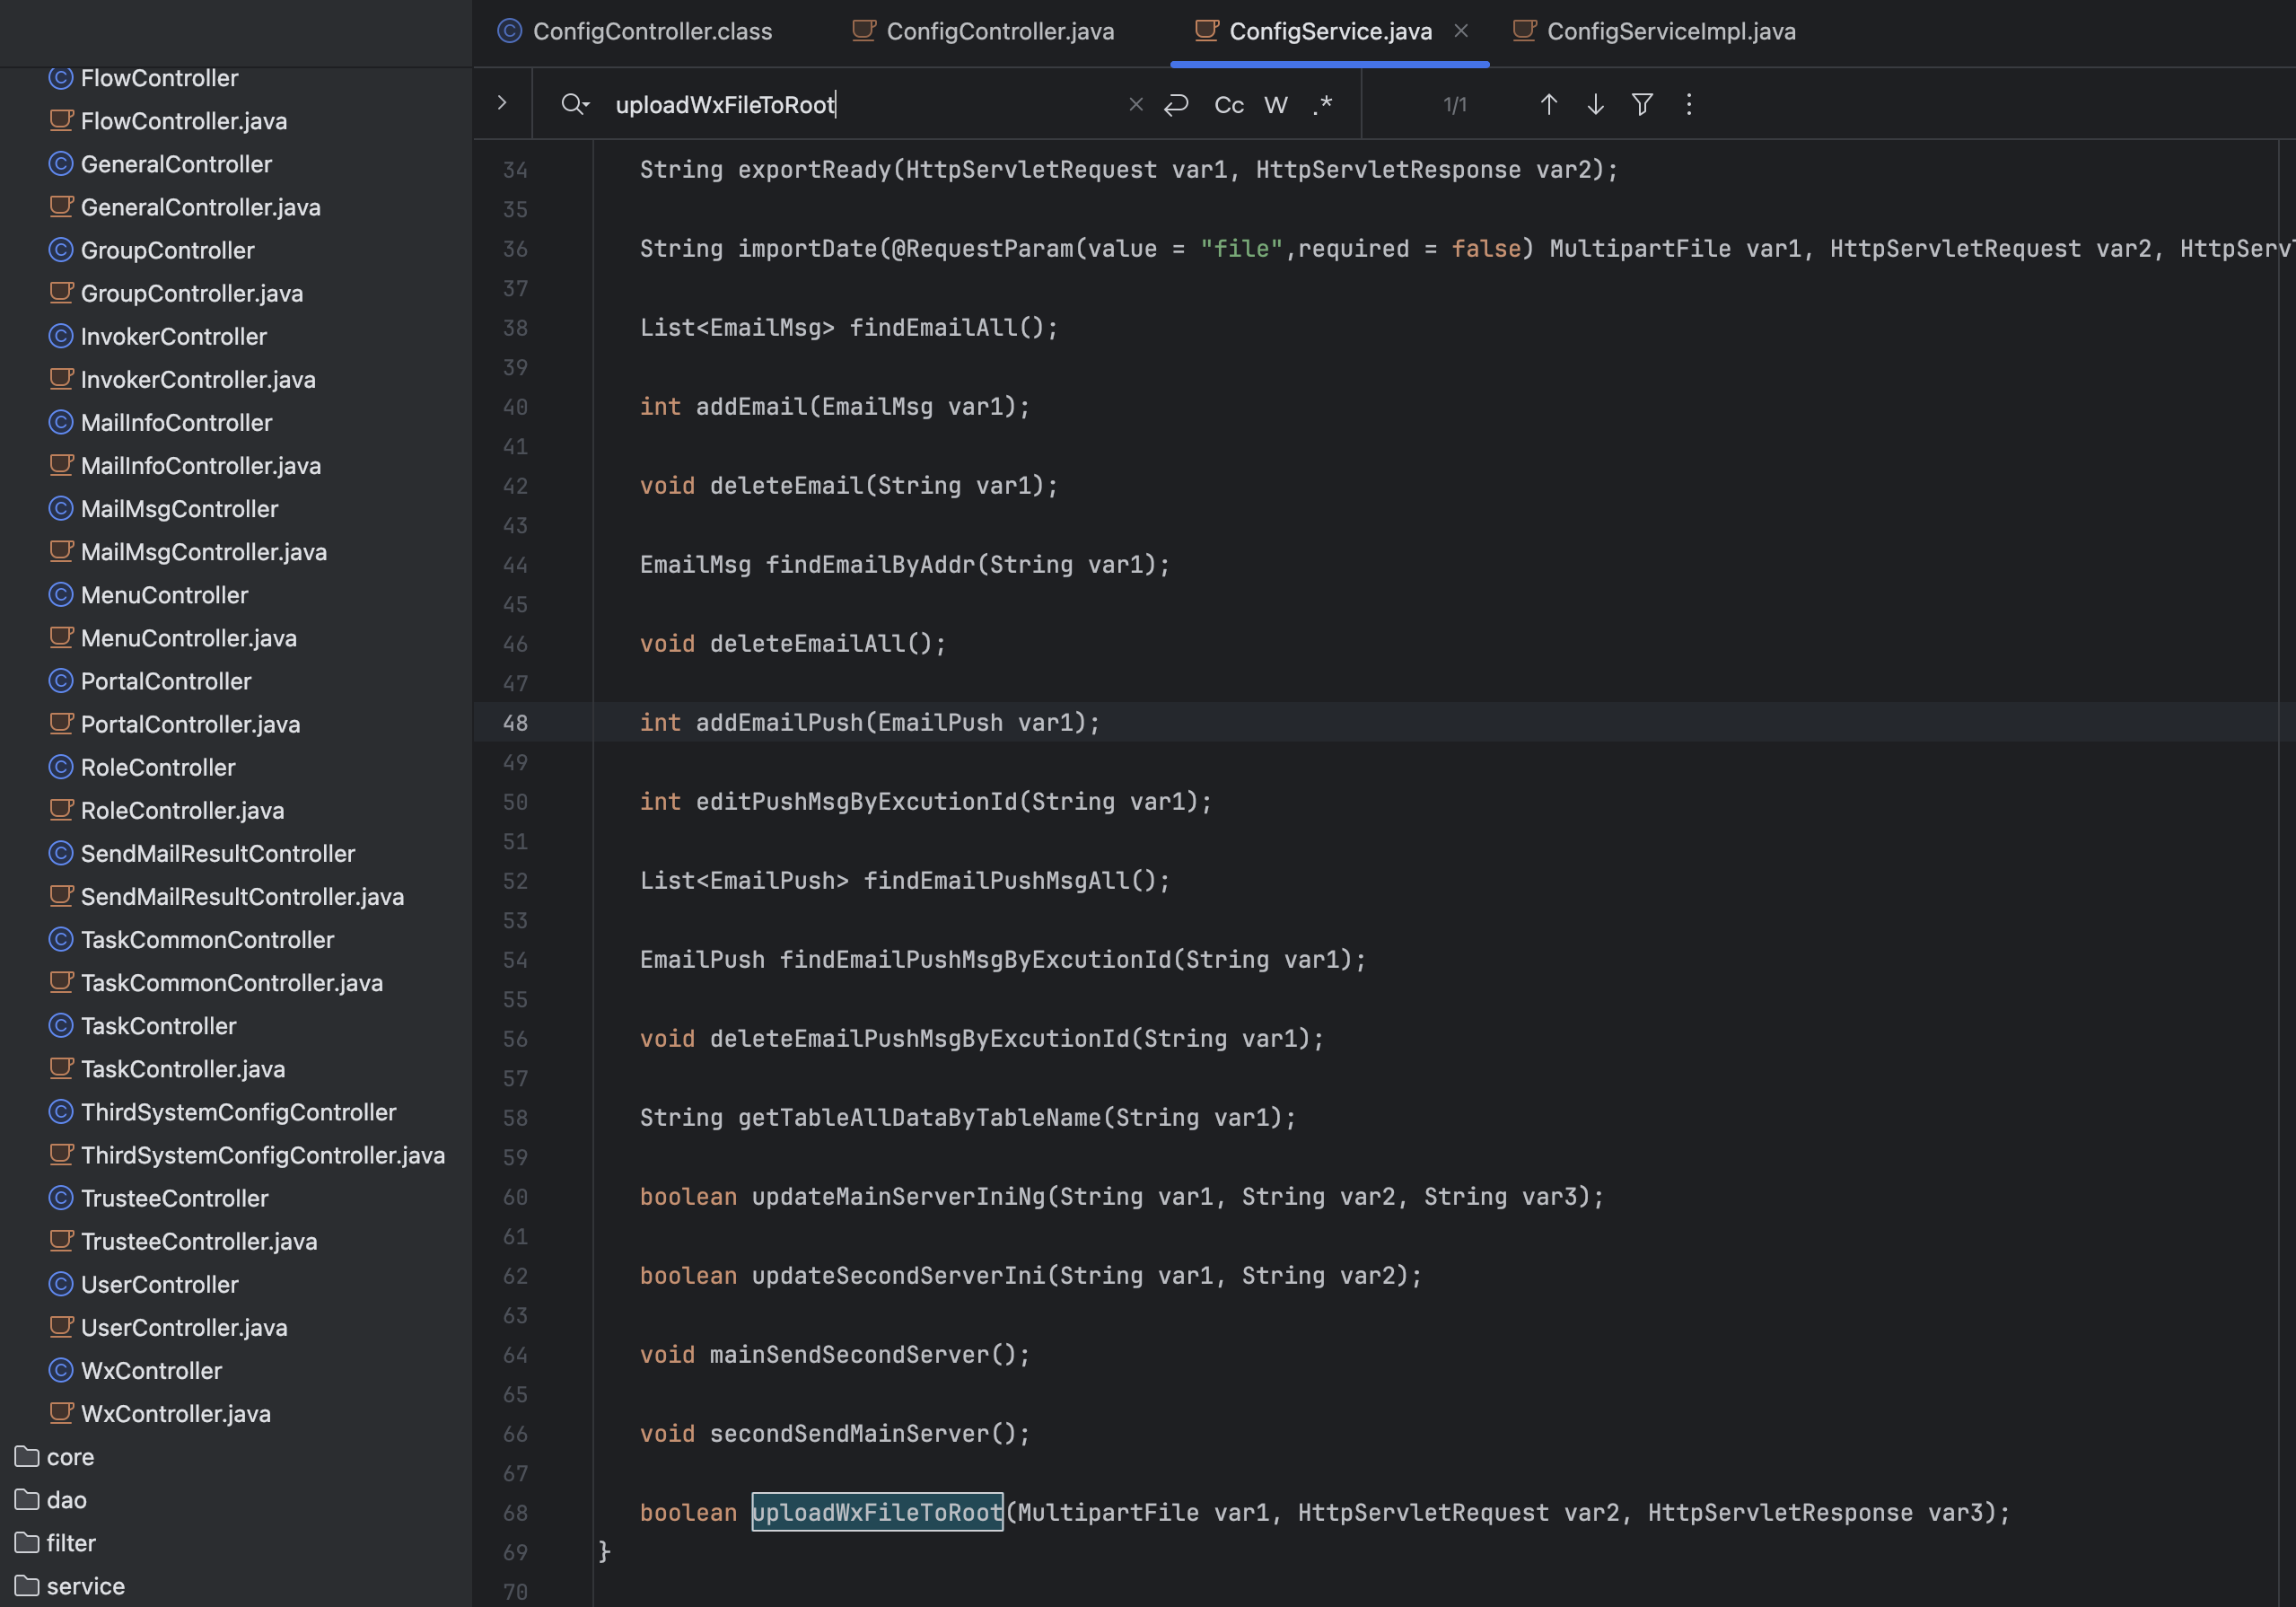Open the search history magnifier dropdown
This screenshot has width=2296, height=1607.
click(x=575, y=104)
